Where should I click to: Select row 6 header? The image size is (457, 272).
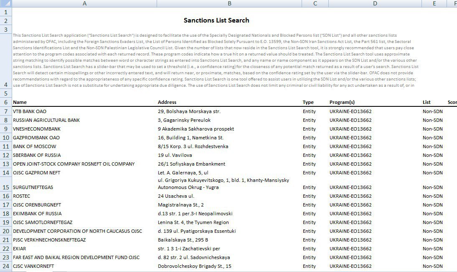[x=6, y=102]
